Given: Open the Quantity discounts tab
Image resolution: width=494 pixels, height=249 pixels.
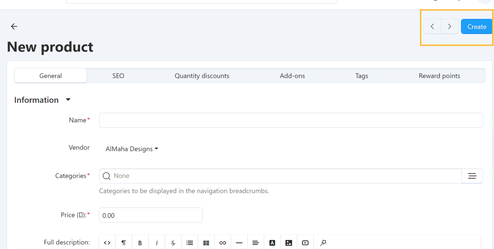Looking at the screenshot, I should pos(202,76).
